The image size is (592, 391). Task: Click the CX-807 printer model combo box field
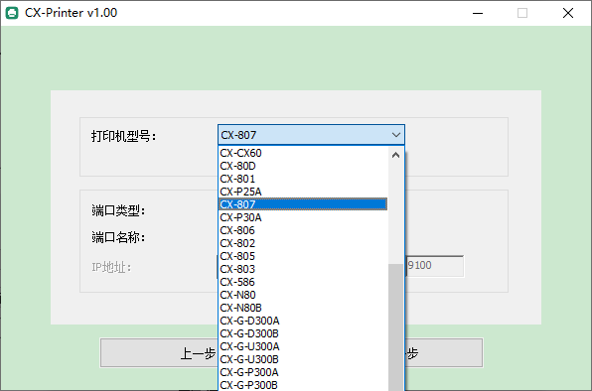[x=311, y=135]
